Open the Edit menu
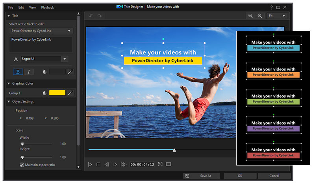 tap(21, 7)
